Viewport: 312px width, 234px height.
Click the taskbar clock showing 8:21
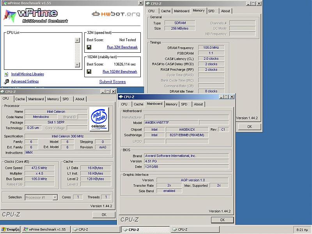click(302, 230)
